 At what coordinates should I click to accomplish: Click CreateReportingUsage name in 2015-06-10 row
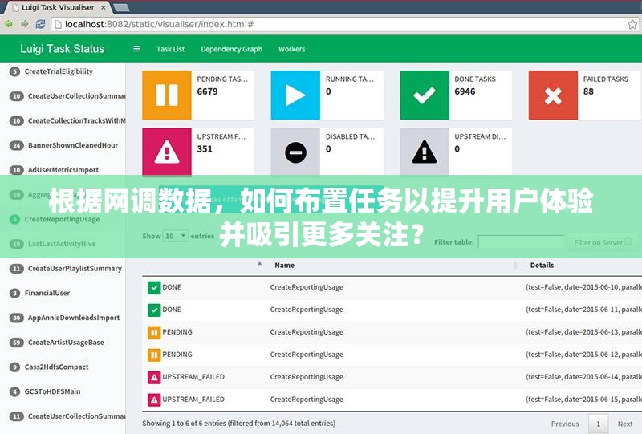pos(307,287)
